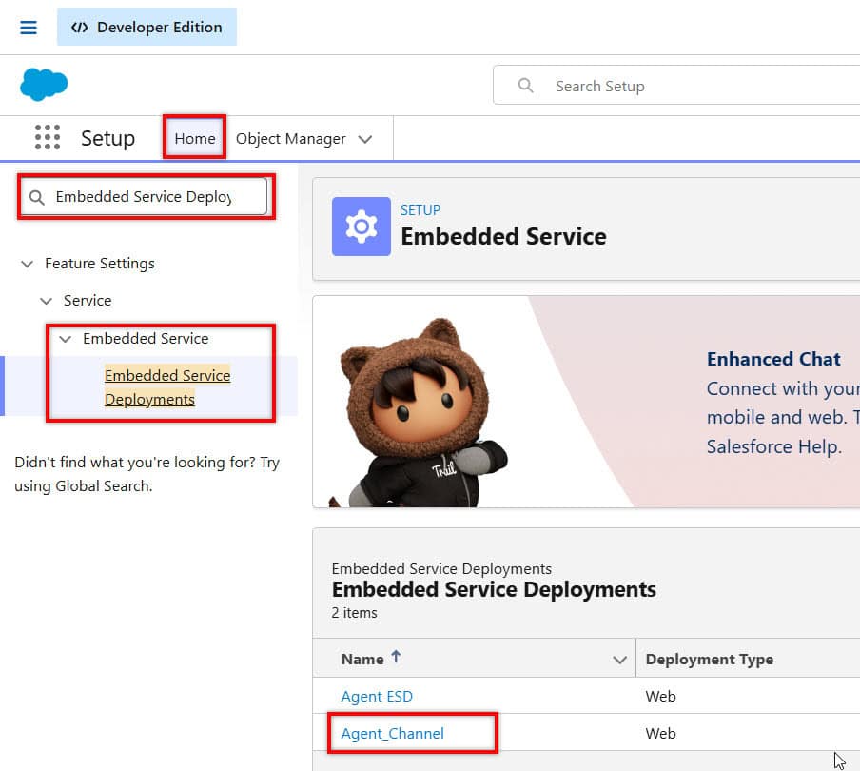Open Embedded Service Deployments link
860x771 pixels.
click(167, 386)
